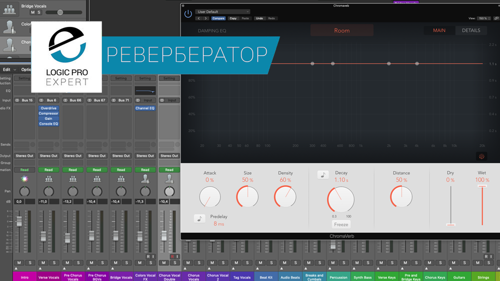Open the Bus 71 input slot
The height and width of the screenshot is (281, 500).
(121, 100)
